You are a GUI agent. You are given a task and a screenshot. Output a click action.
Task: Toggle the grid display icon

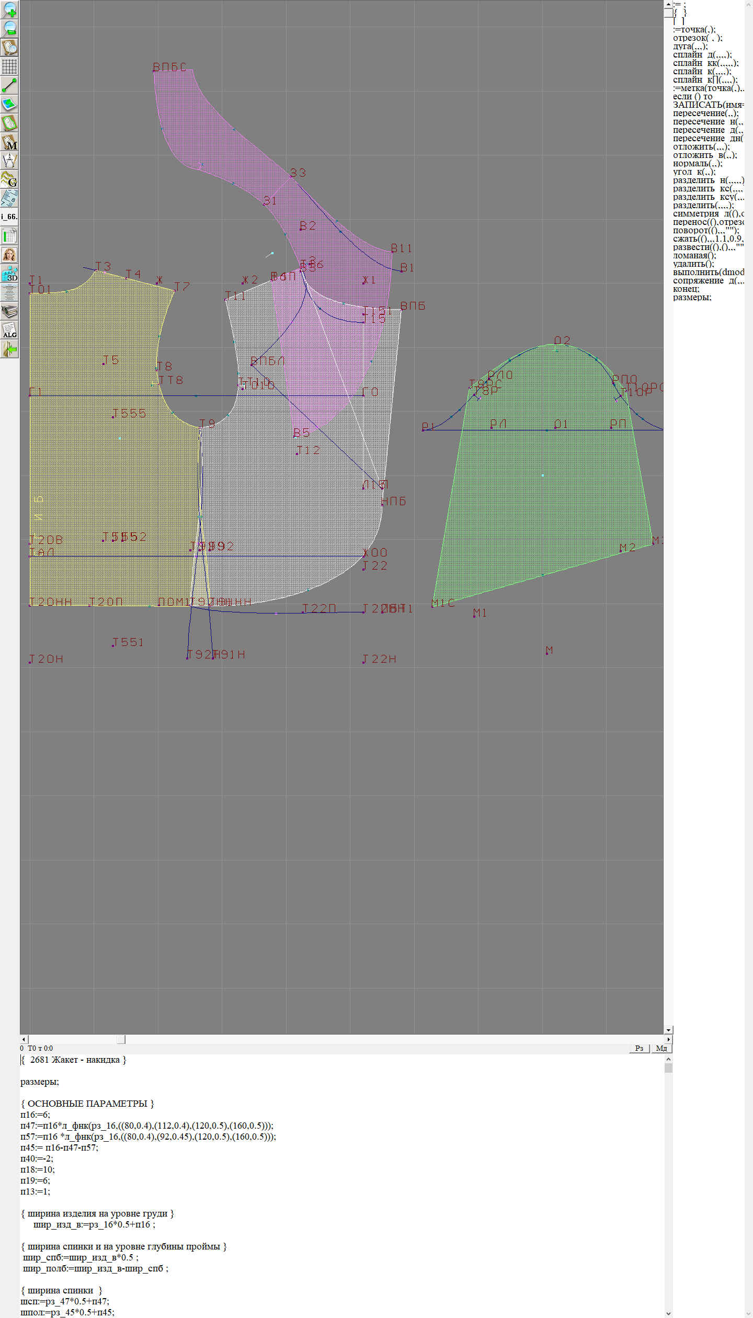(x=9, y=66)
